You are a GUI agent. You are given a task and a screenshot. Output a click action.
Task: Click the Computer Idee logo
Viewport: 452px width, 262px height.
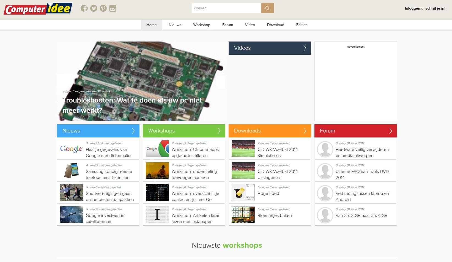38,9
